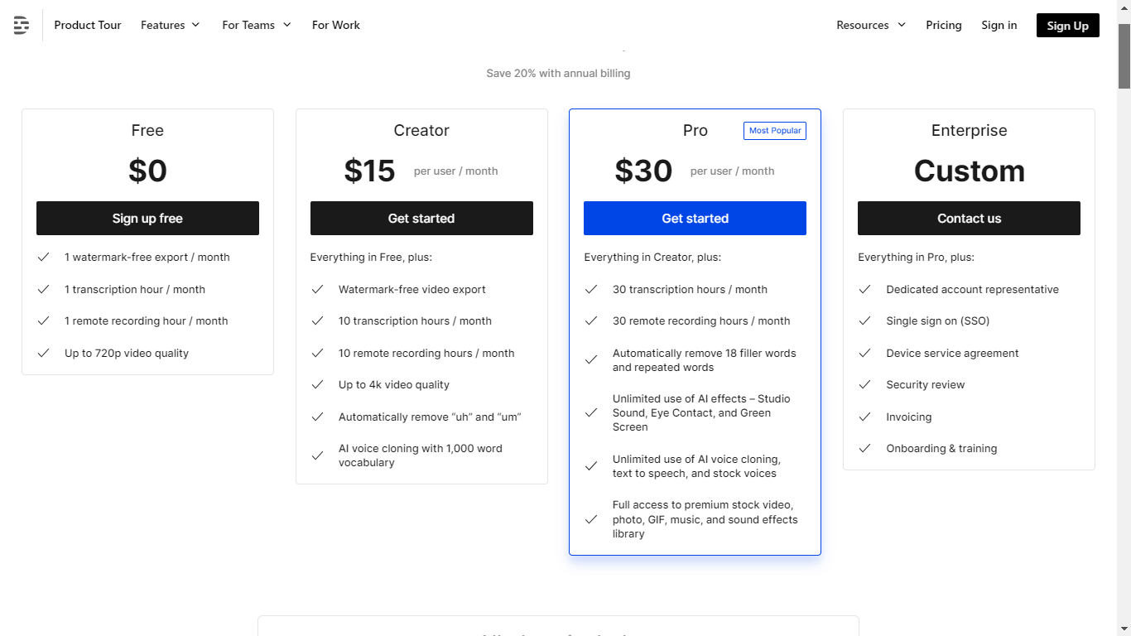Click the checkmark next to "AI voice cloning with 1,000 word vocabulary"
The height and width of the screenshot is (636, 1131).
click(x=318, y=455)
